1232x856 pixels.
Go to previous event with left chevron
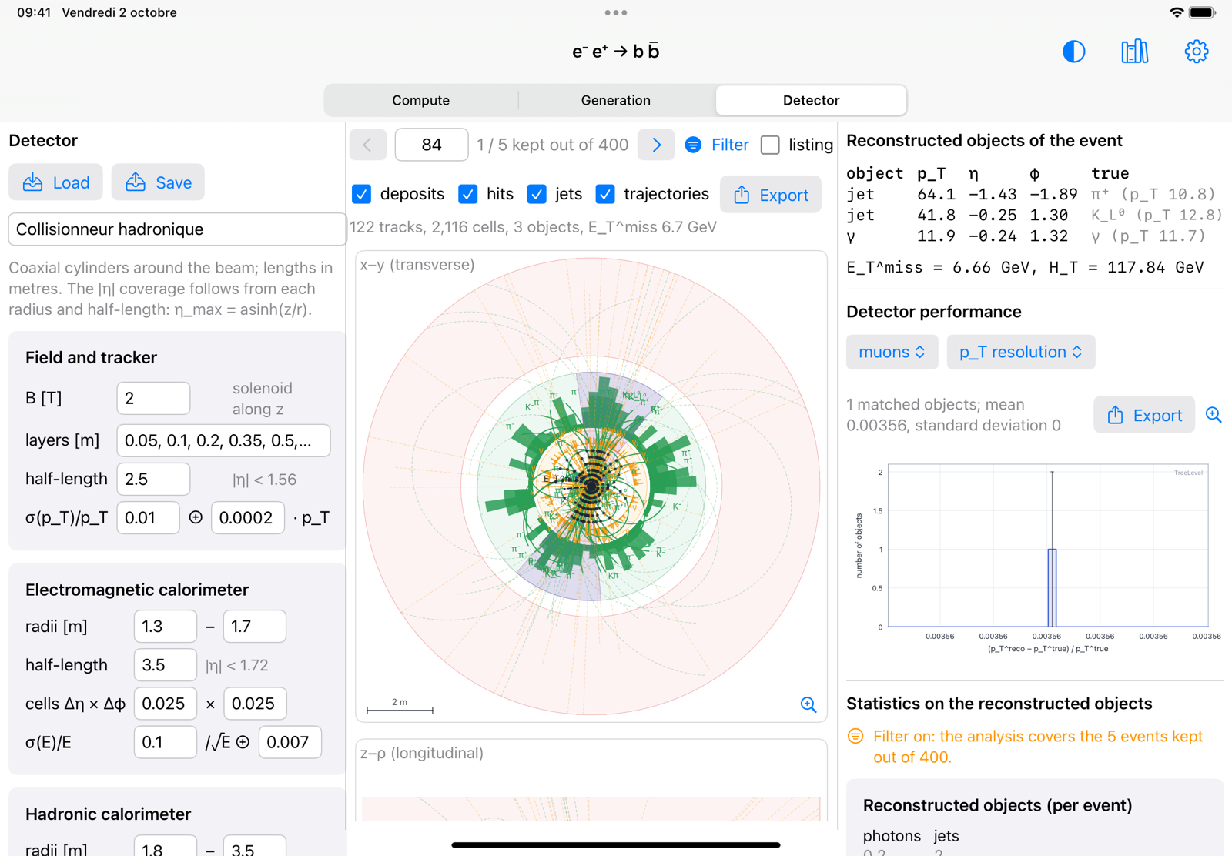368,145
